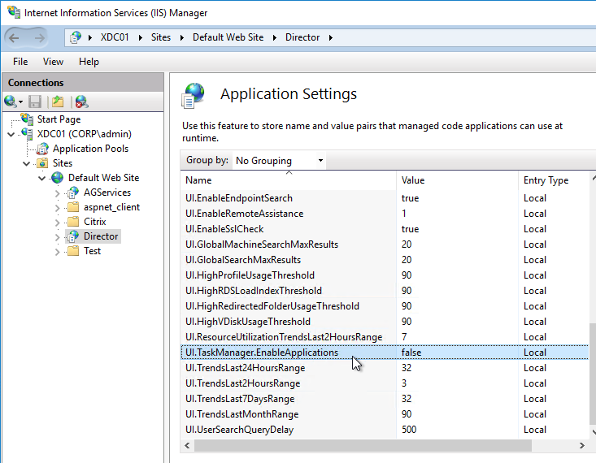The image size is (596, 463).
Task: Select the UI.HighRDSLoadIndexThreshold row
Action: click(385, 291)
